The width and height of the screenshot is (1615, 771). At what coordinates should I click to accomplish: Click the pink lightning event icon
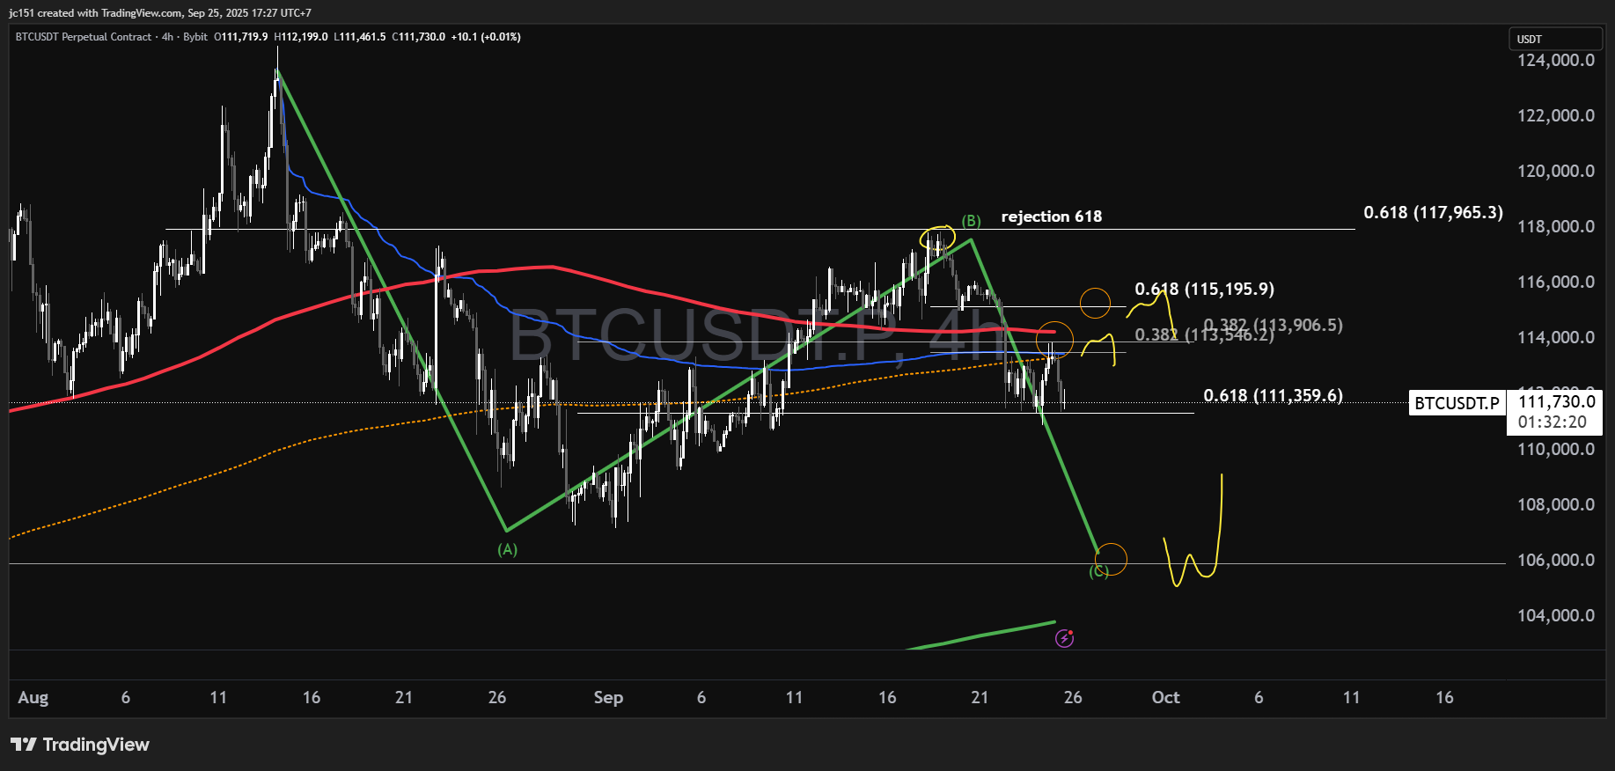(x=1064, y=638)
